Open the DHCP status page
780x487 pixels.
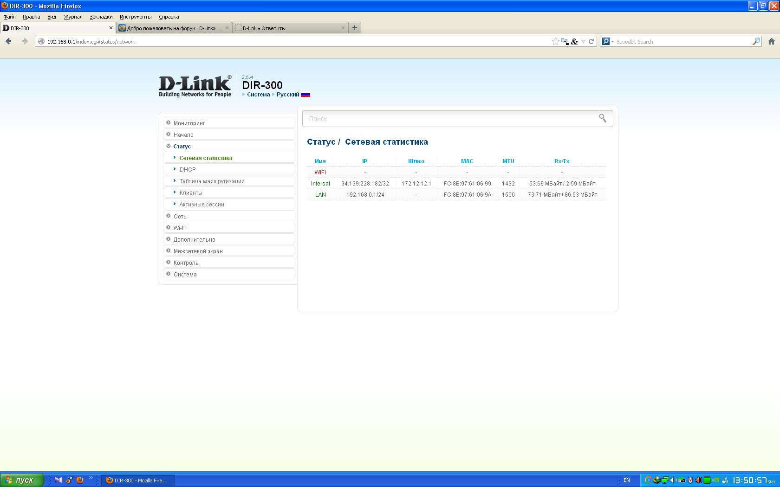point(229,169)
